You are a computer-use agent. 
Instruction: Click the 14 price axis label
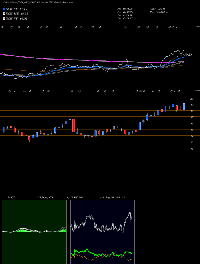point(192,136)
